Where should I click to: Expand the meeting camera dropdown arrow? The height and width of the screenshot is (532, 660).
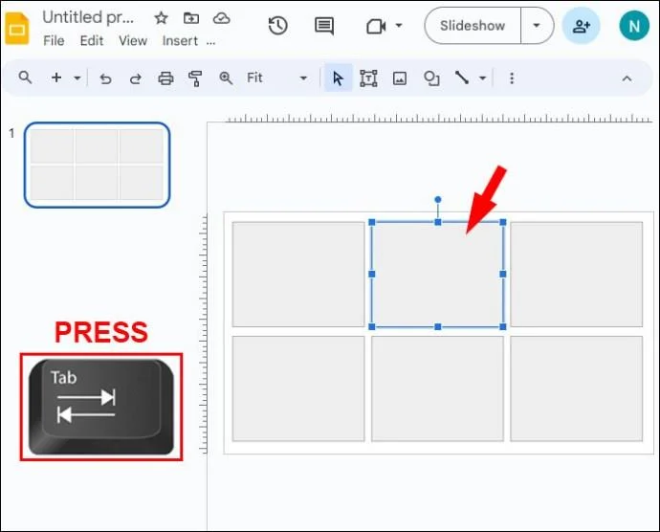(398, 26)
